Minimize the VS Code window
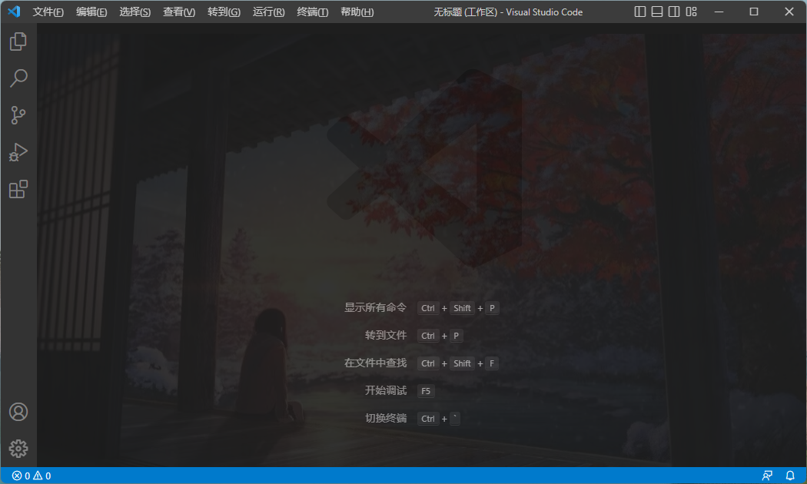Viewport: 807px width, 484px height. tap(719, 12)
